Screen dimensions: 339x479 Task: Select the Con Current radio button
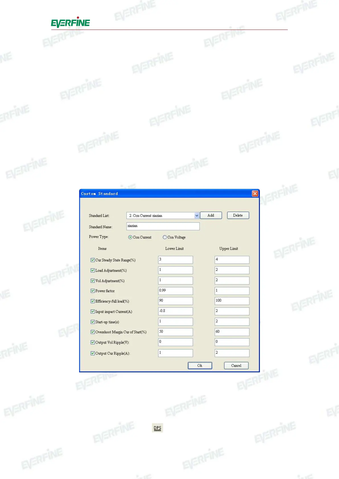[x=130, y=237]
